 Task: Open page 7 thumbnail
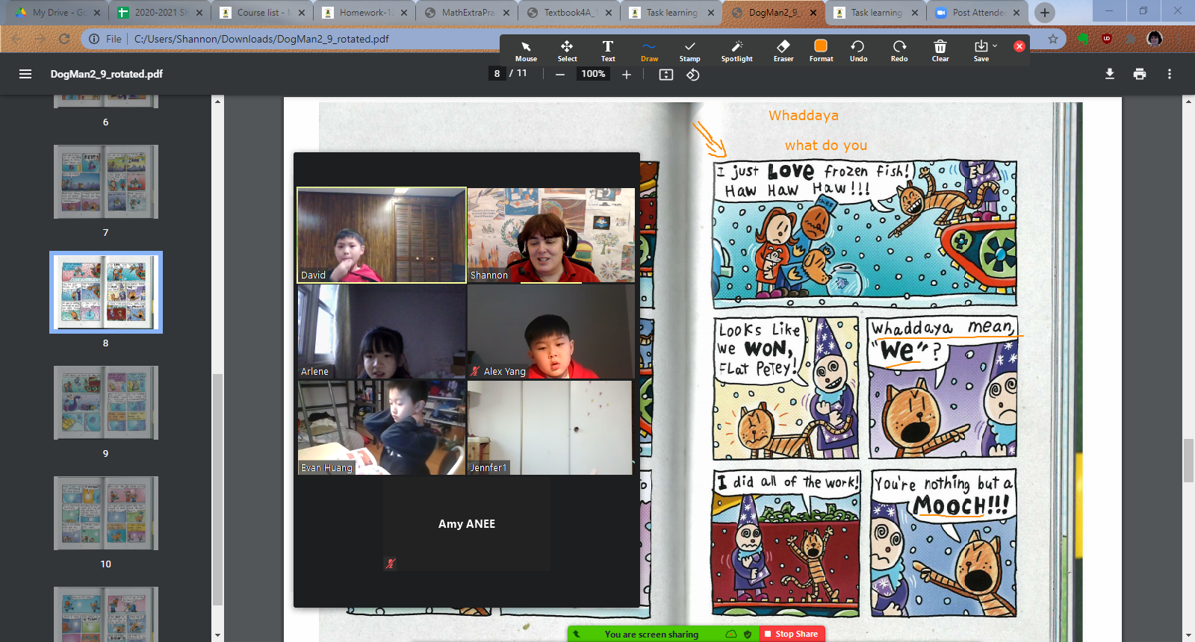click(106, 182)
